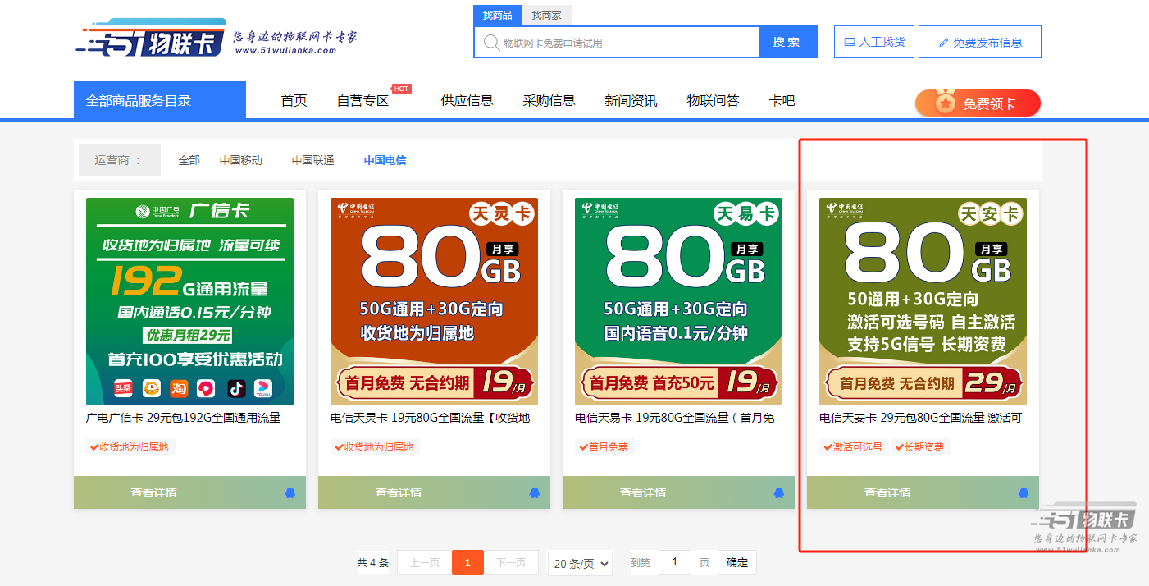
Task: Open 天灵卡 product image
Action: (434, 301)
